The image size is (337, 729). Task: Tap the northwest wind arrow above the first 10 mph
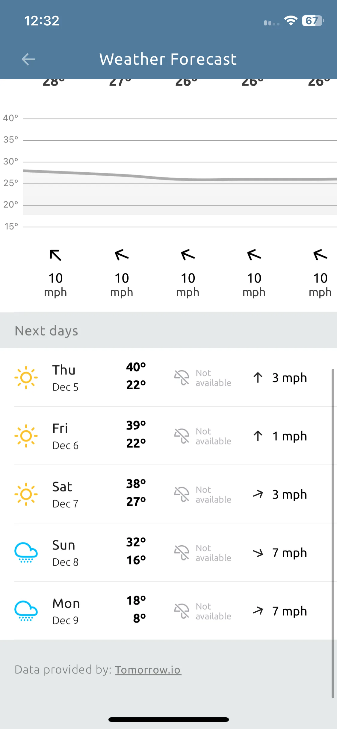pos(55,255)
